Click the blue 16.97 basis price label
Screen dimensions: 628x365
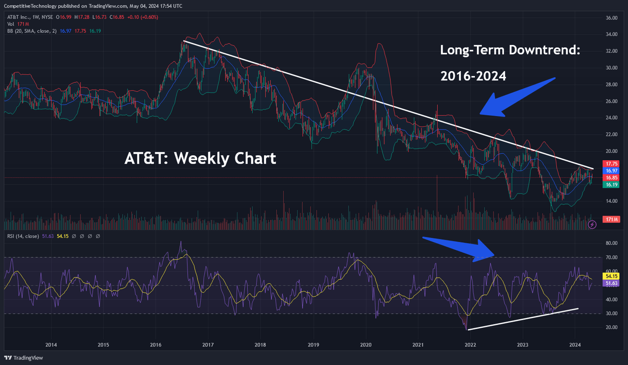(610, 170)
